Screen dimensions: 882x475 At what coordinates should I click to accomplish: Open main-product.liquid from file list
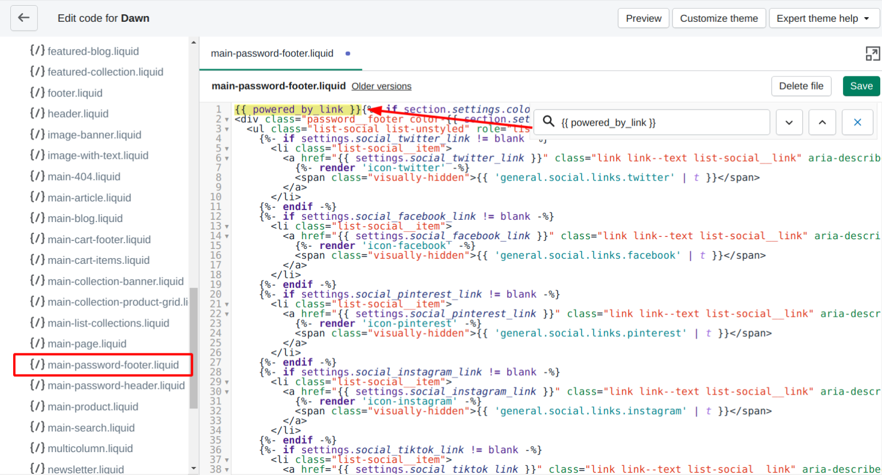click(92, 407)
